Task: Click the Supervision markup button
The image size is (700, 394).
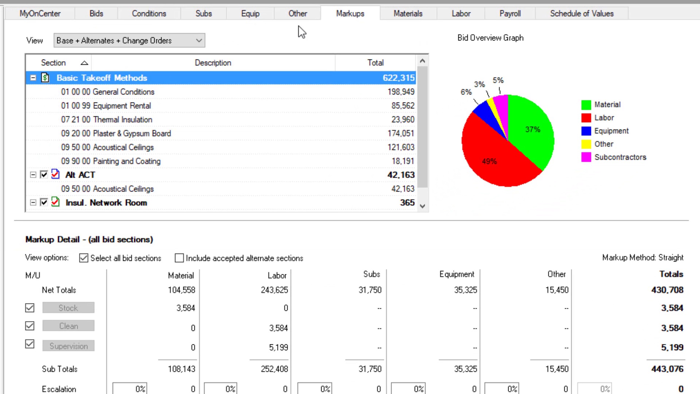Action: (x=68, y=346)
